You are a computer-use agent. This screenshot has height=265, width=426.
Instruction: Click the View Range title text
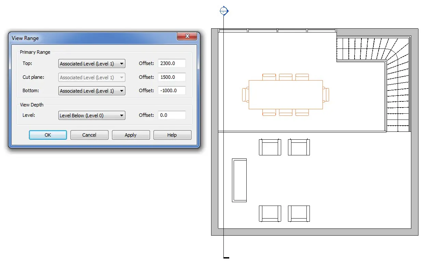(x=25, y=38)
